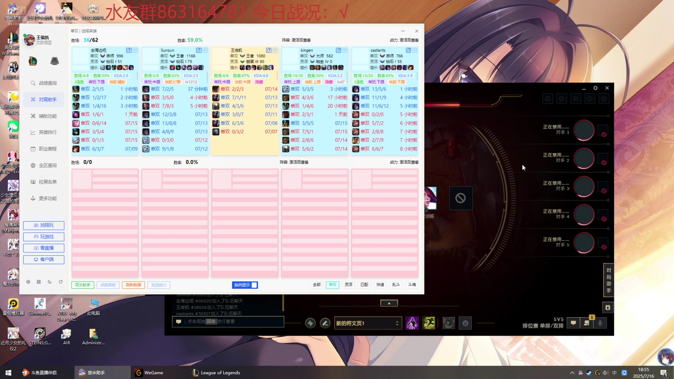Click the blue square icon beside kingen's name
Viewport: 674px width, 379px height.
click(x=338, y=50)
